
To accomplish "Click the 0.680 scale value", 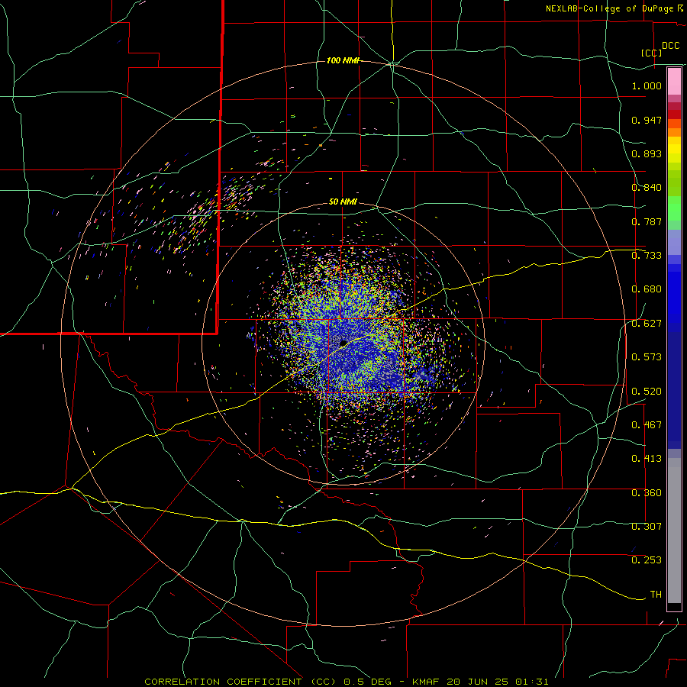I will click(x=647, y=289).
